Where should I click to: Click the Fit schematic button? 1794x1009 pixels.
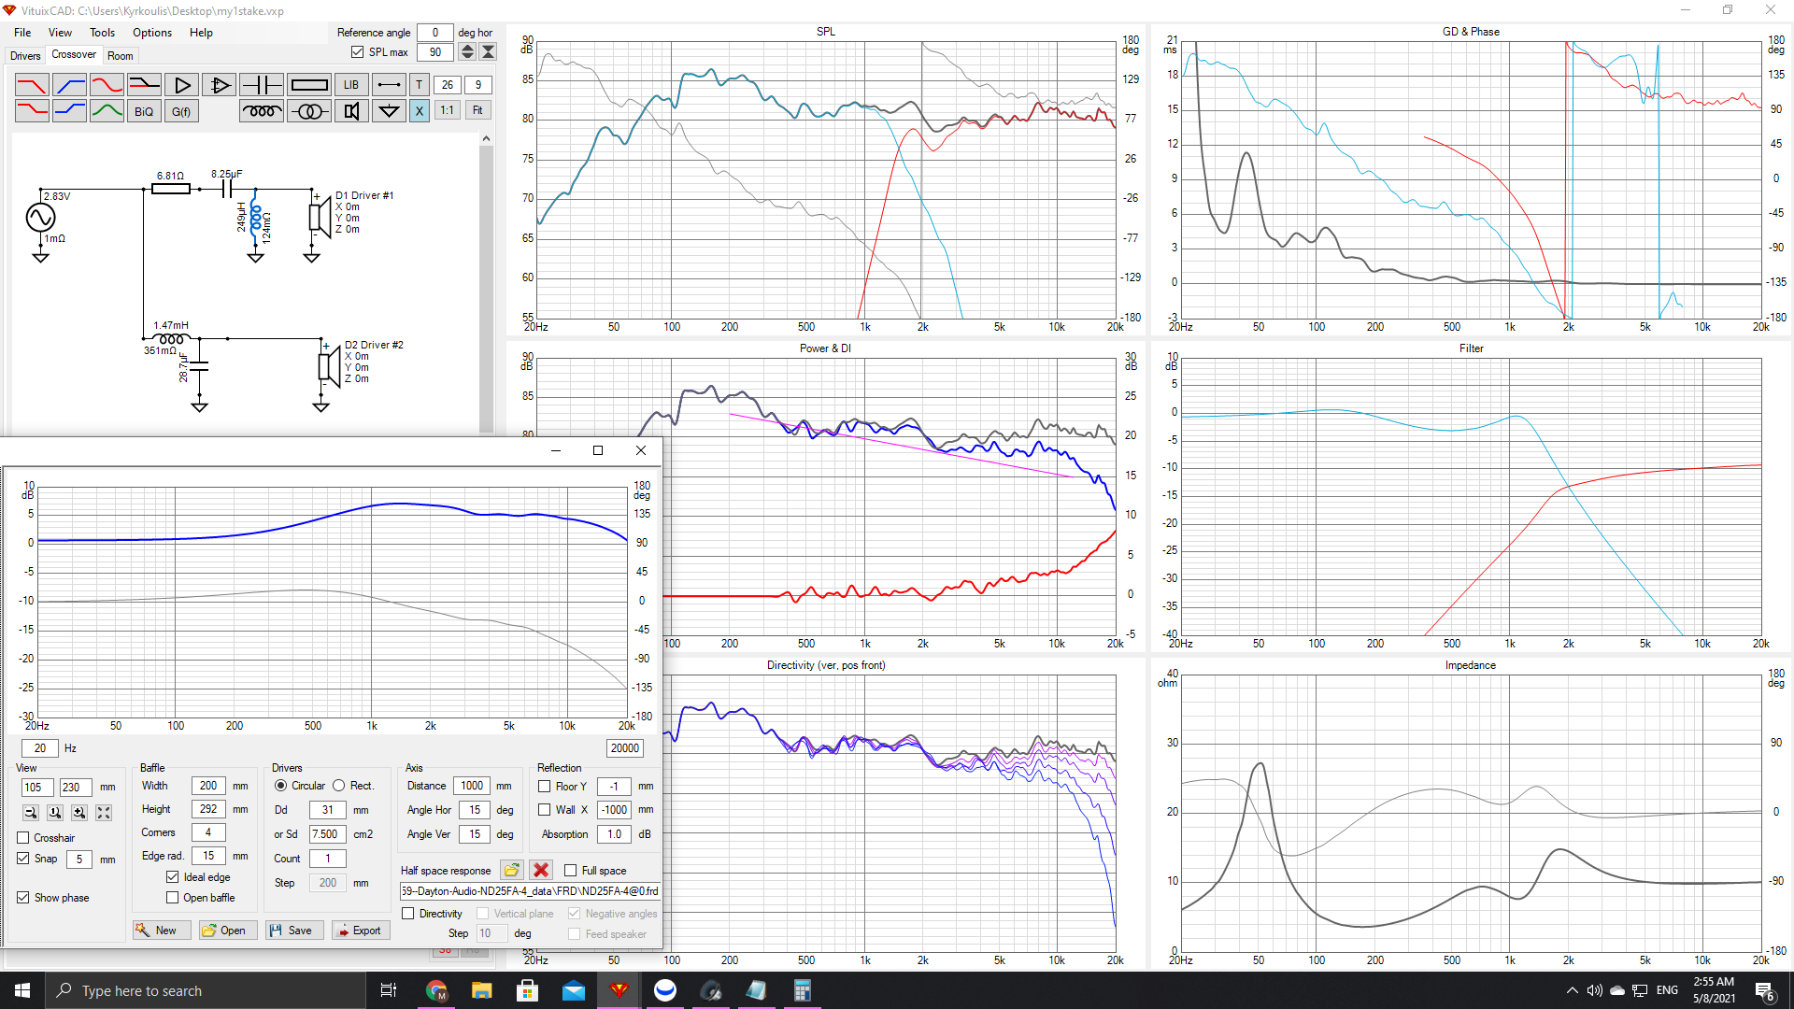pyautogui.click(x=477, y=111)
